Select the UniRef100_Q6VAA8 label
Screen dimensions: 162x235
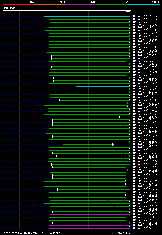[x=145, y=67]
